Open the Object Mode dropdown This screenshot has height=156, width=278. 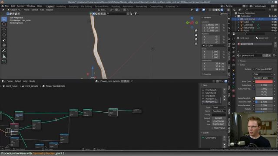click(15, 10)
